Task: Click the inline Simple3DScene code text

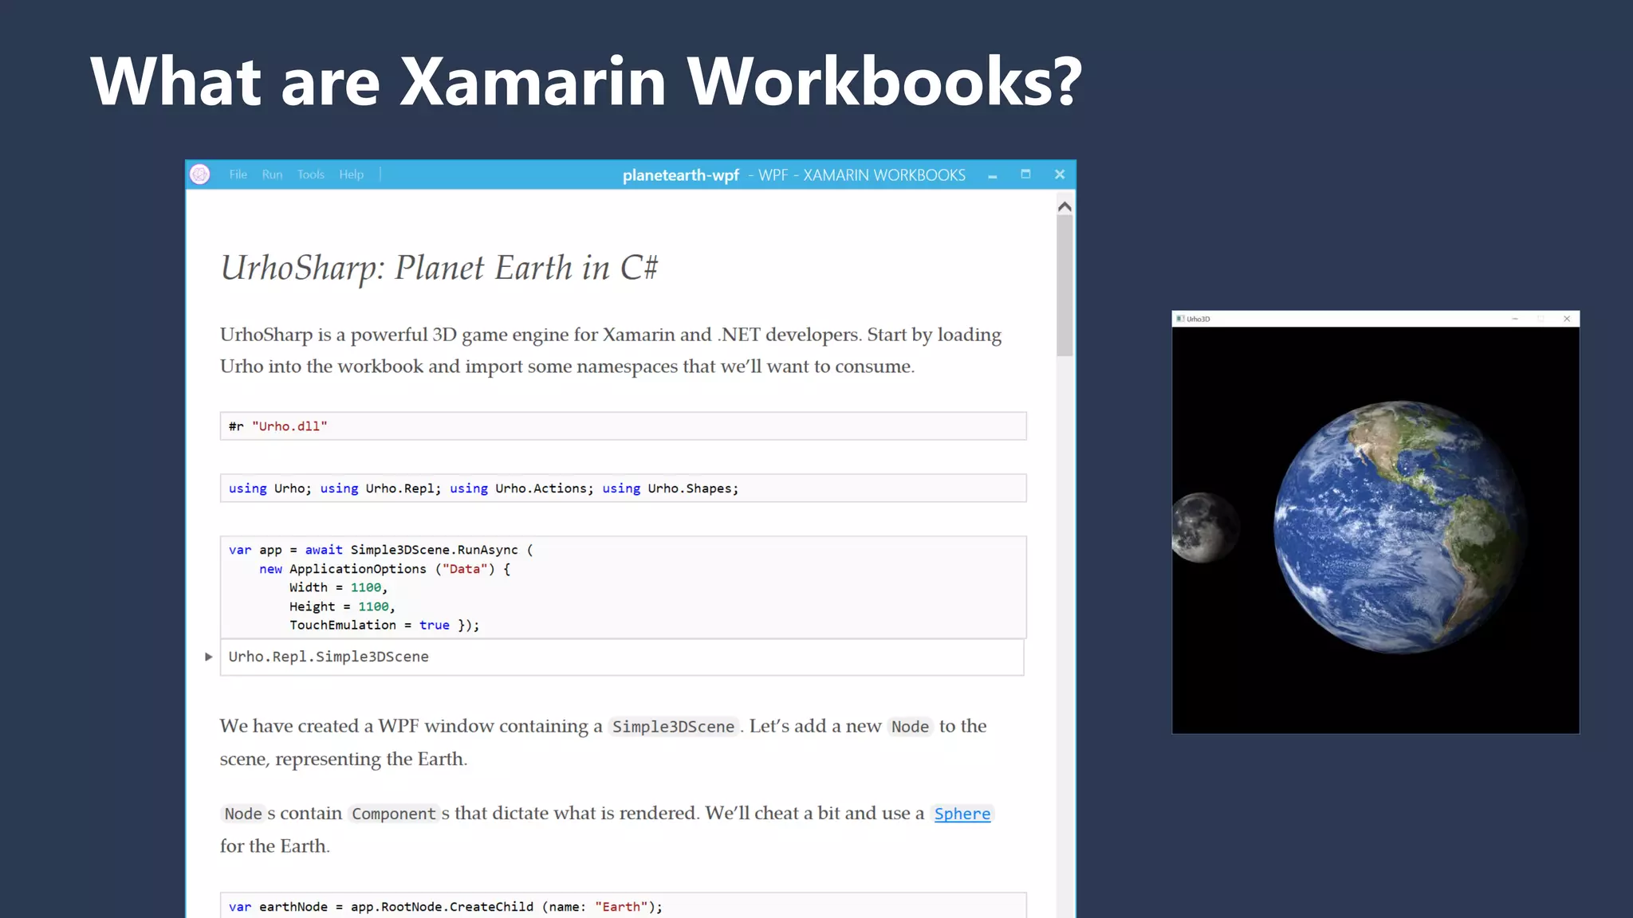Action: (x=673, y=727)
